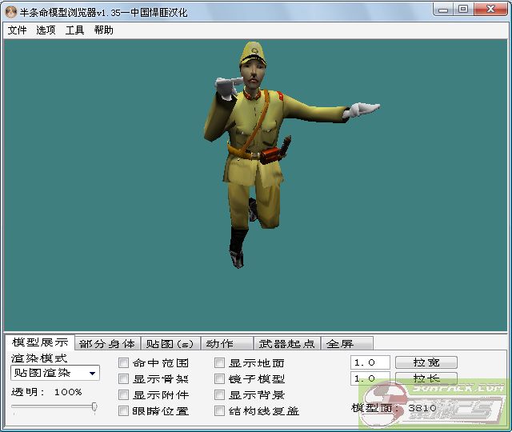The width and height of the screenshot is (512, 432).
Task: Open the 文件 menu
Action: click(x=17, y=30)
